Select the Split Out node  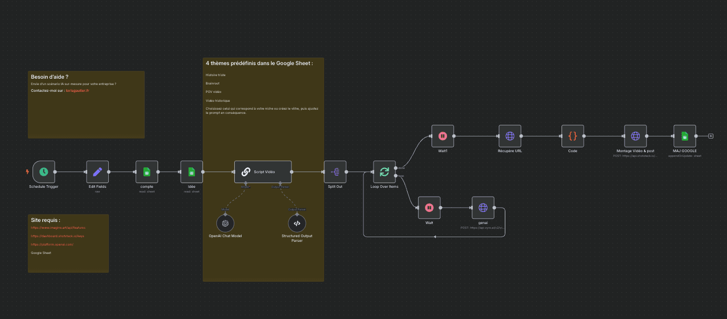click(x=335, y=172)
